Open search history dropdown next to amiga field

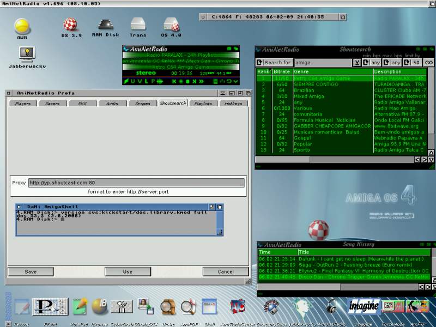click(356, 63)
